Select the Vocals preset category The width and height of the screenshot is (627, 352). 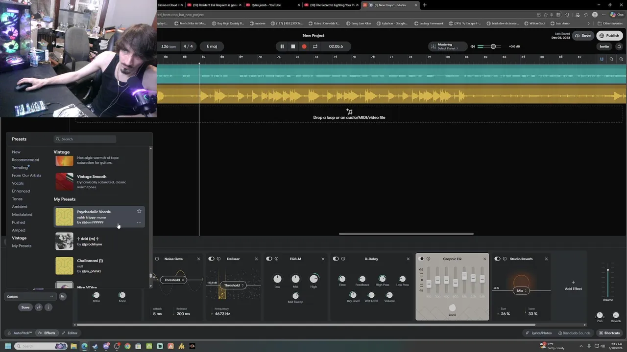click(18, 183)
